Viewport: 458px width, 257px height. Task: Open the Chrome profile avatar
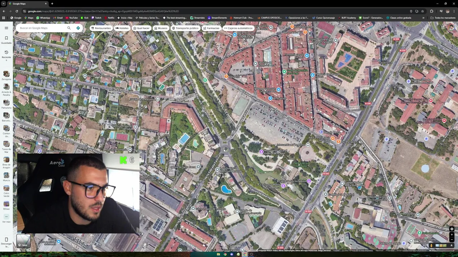(448, 11)
